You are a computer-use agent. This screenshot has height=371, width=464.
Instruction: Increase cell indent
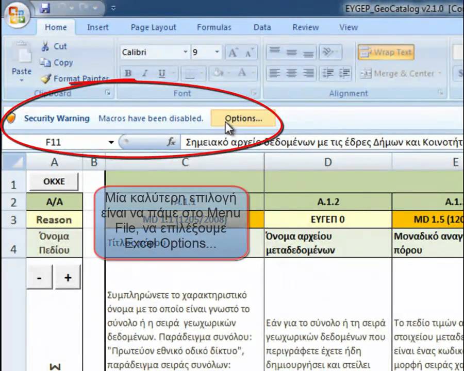(344, 73)
